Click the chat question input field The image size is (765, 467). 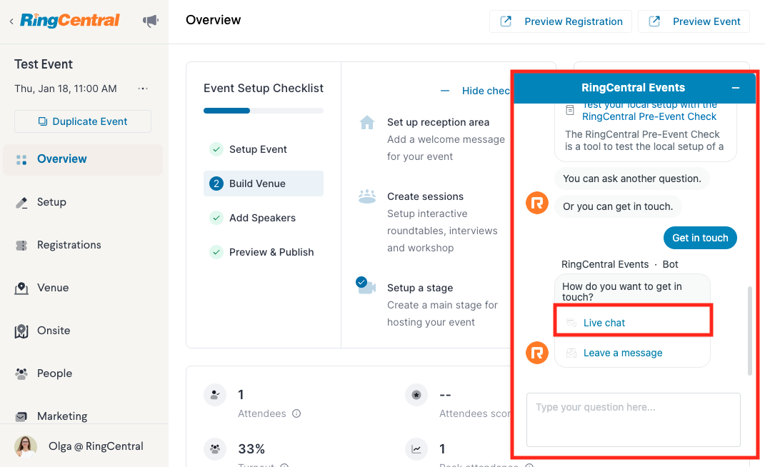(634, 420)
